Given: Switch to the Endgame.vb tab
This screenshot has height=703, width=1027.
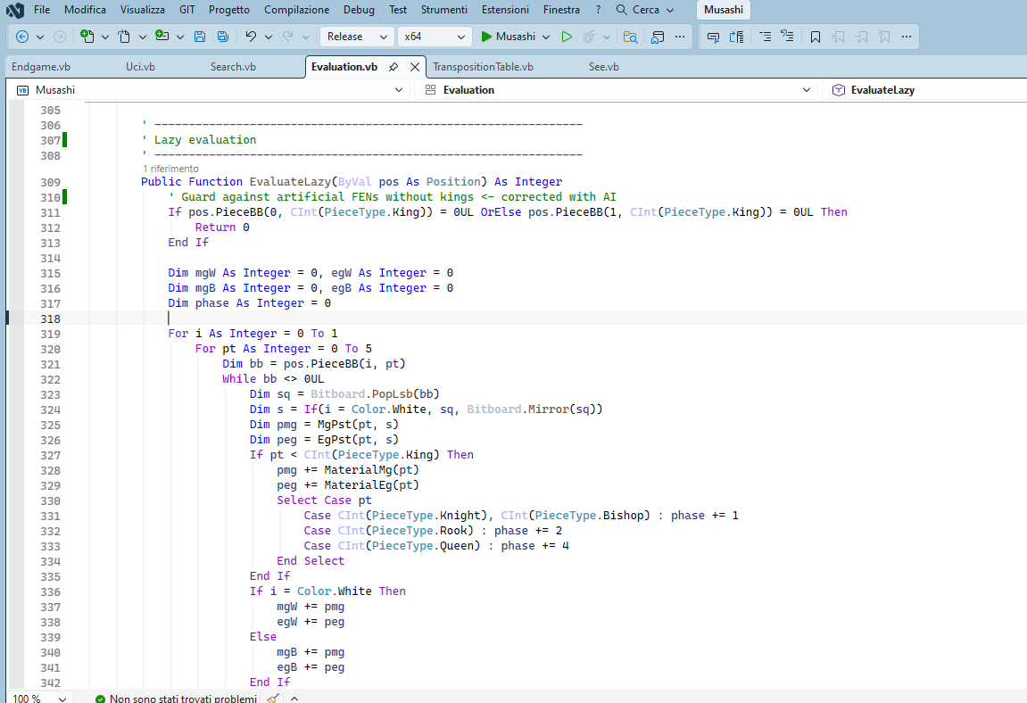Looking at the screenshot, I should [x=41, y=67].
